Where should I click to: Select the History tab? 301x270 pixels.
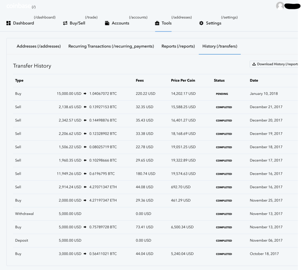tap(220, 46)
